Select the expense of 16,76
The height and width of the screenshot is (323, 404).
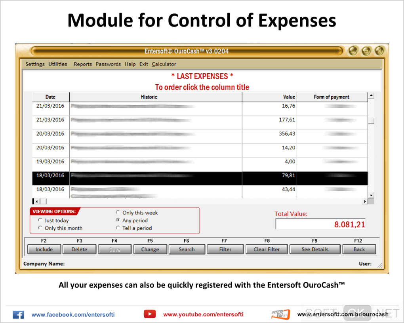click(200, 108)
